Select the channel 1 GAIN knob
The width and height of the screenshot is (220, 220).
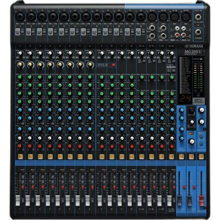(20, 53)
